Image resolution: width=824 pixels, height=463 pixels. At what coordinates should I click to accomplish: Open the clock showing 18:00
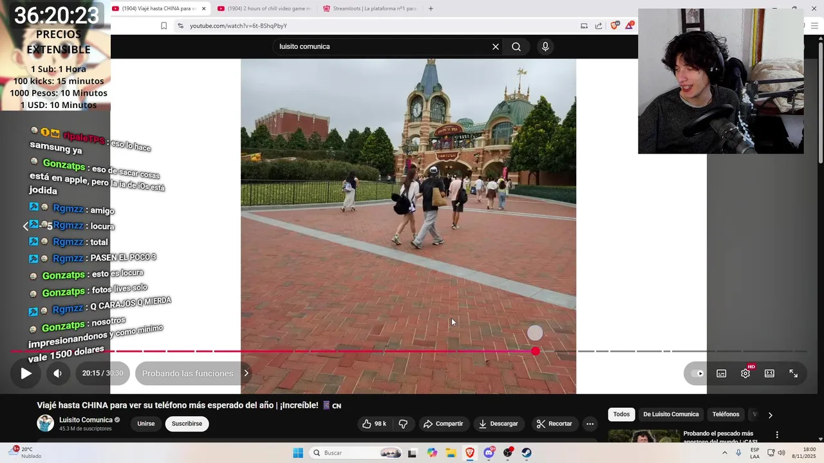[x=804, y=453]
